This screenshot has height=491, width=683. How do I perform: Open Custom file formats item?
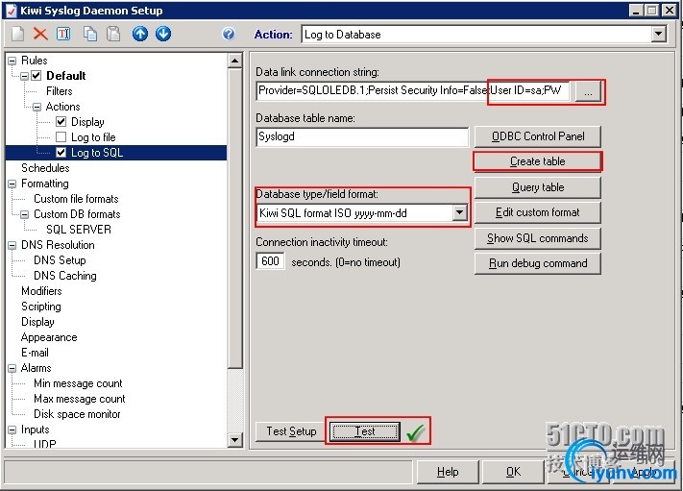[x=76, y=199]
